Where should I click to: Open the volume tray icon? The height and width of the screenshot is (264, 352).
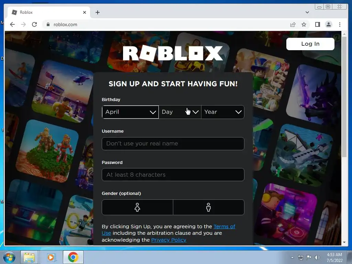point(317,257)
